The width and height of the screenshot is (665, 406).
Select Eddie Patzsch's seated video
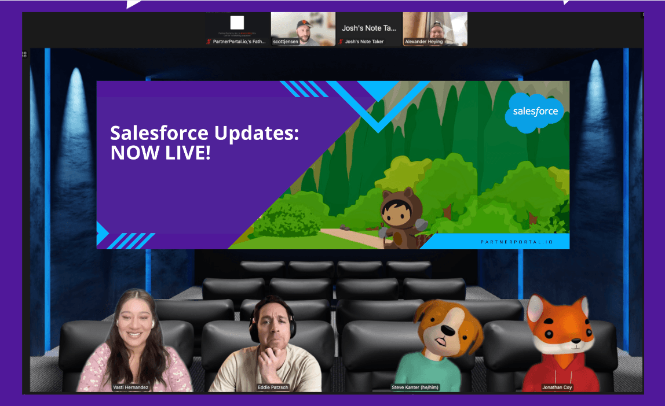[265, 344]
